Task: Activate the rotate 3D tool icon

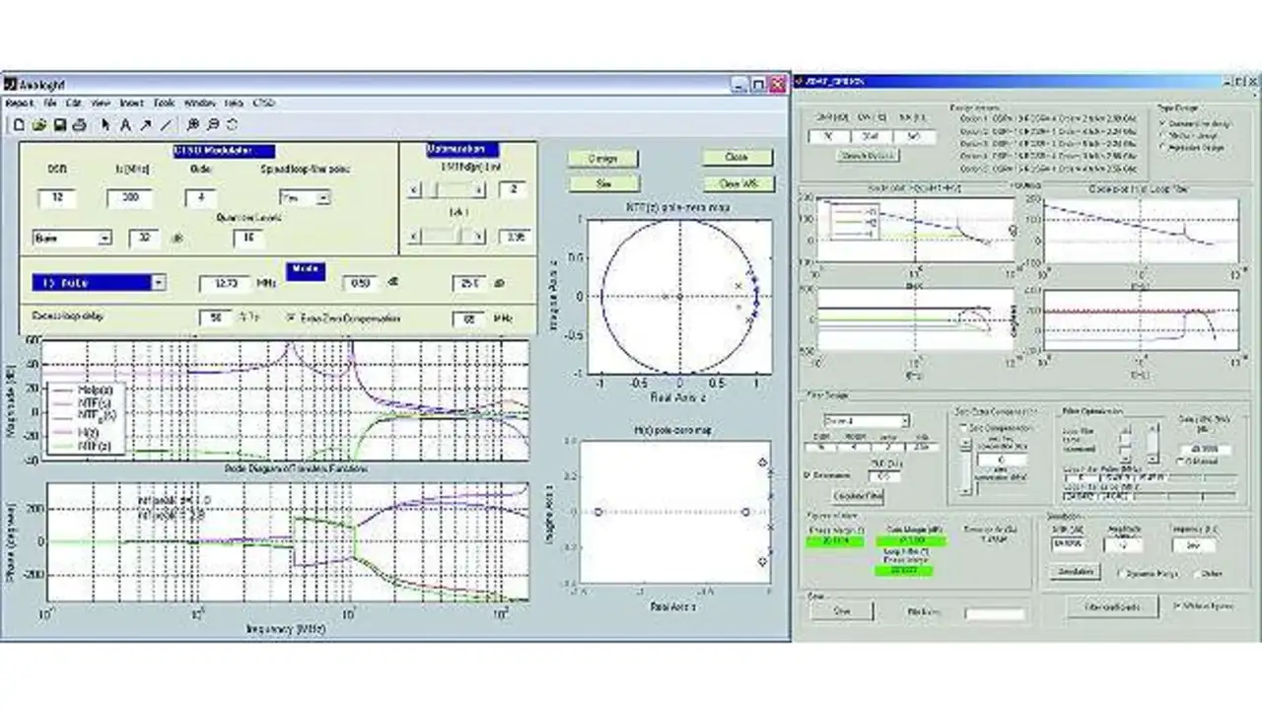Action: [232, 124]
